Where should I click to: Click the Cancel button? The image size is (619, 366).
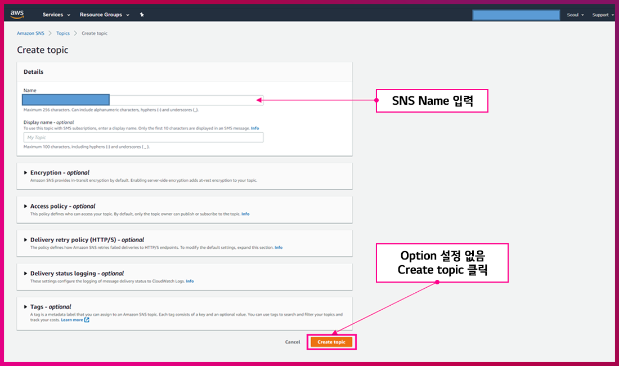click(293, 342)
